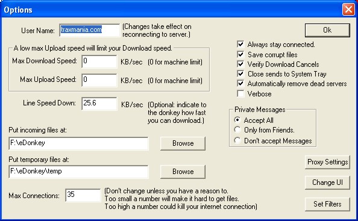This screenshot has height=221, width=358.
Task: Open Proxy Settings
Action: tap(327, 162)
